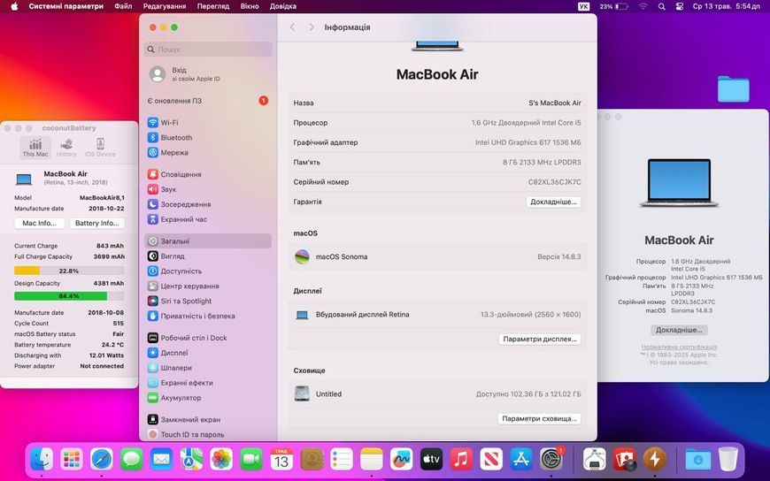Click the Пошук search field
Viewport: 770px width, 481px height.
click(208, 50)
